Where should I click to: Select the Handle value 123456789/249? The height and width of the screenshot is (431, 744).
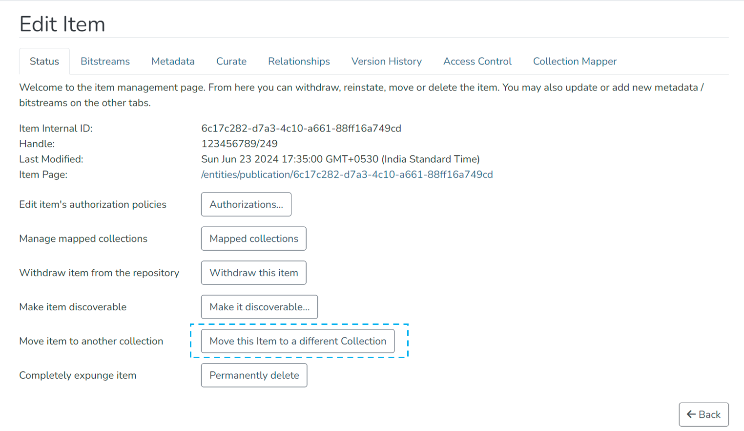[239, 143]
